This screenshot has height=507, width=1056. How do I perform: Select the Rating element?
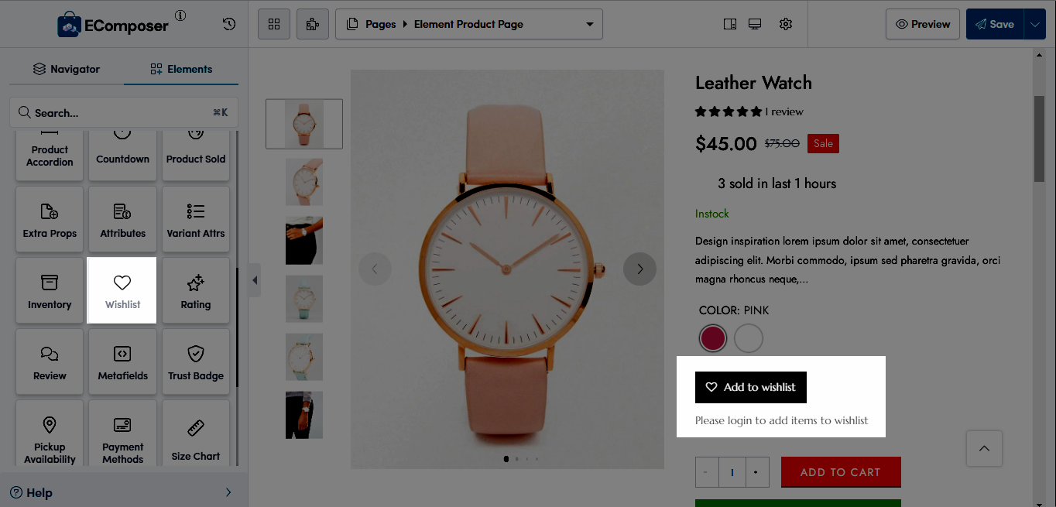point(196,290)
